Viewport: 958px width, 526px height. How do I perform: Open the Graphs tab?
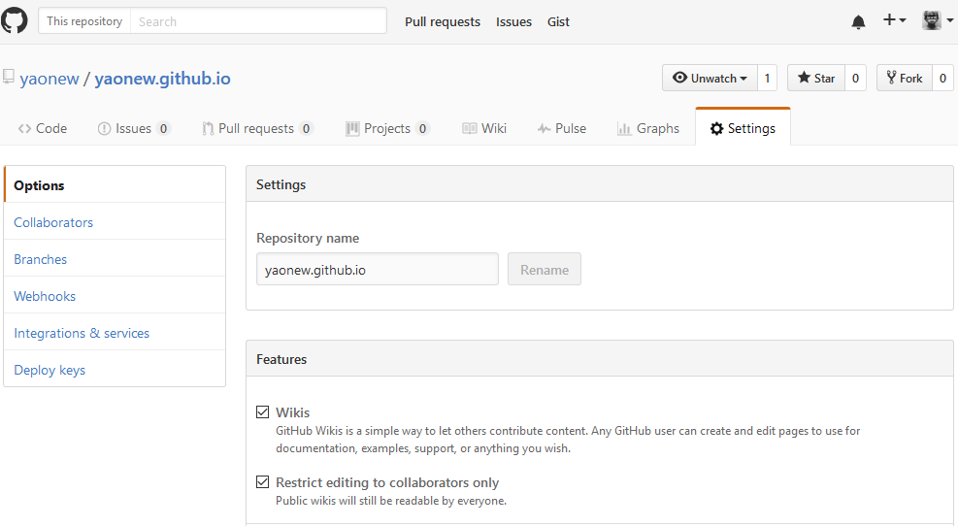click(648, 128)
